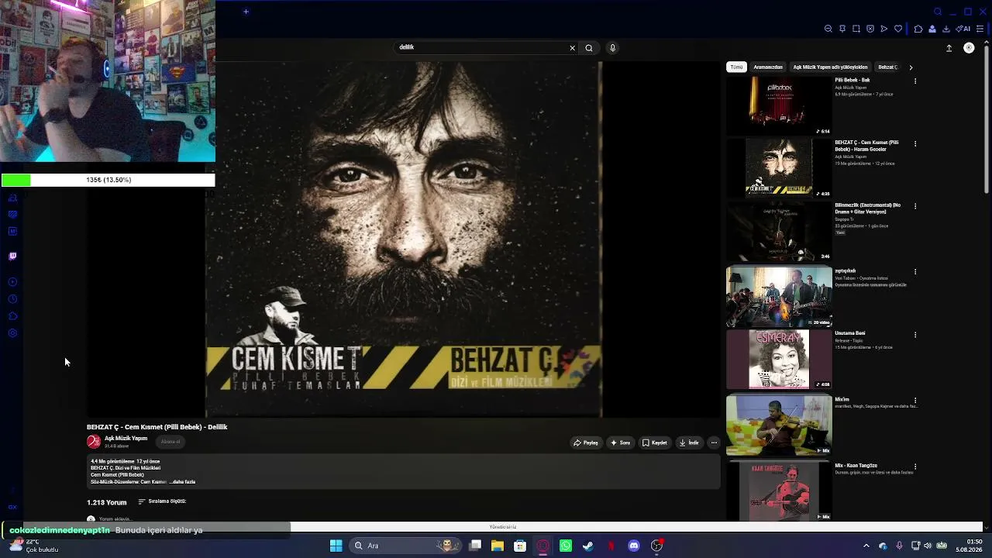This screenshot has height=558, width=992.
Task: Expand description with '...daha fazla'
Action: click(182, 482)
